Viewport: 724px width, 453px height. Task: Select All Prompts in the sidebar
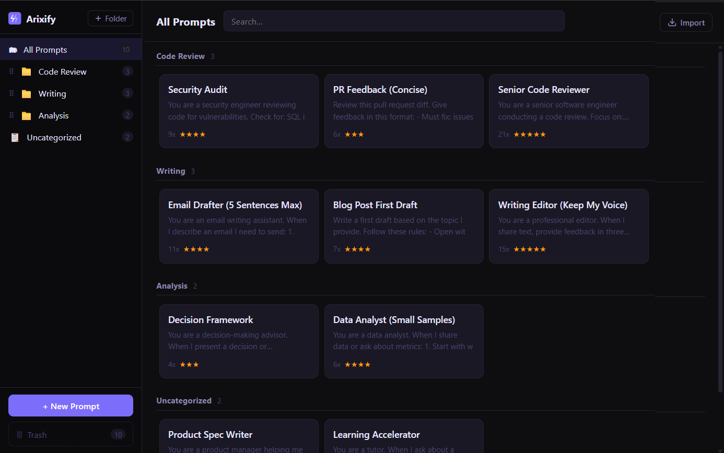[45, 50]
